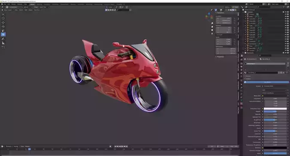Switch viewport to solid shading
Image resolution: width=290 pixels, height=156 pixels.
[x=231, y=10]
